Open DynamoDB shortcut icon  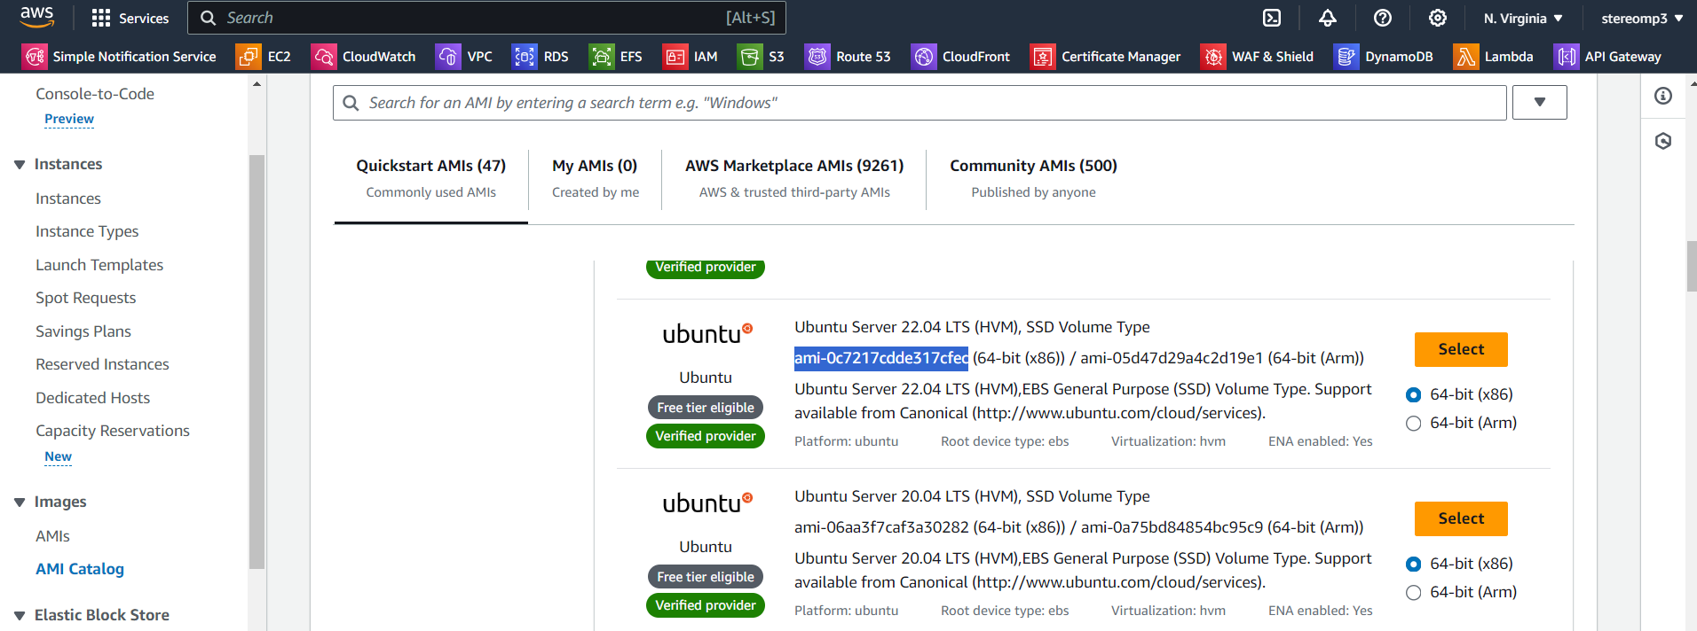pos(1346,57)
